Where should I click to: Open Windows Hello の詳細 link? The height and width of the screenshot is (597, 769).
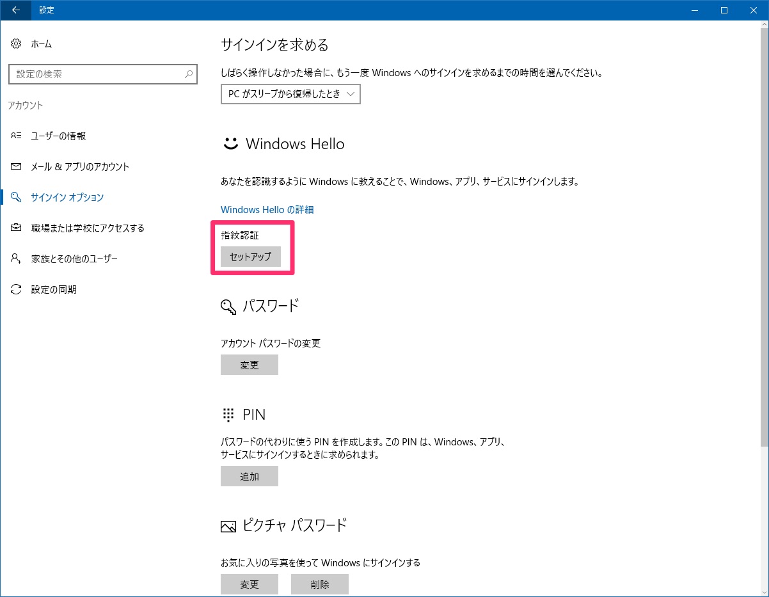267,210
